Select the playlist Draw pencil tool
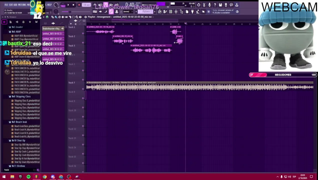Screen dimensions: 318x180 (52, 17)
